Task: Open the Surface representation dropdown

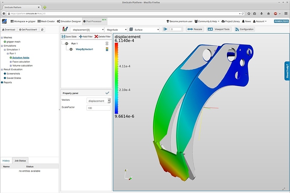Action: coord(144,29)
